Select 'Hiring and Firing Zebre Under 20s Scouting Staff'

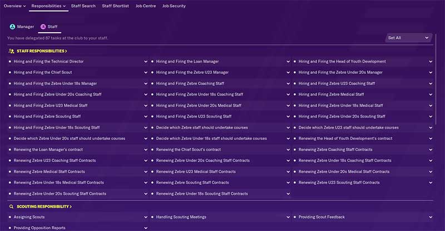(342, 117)
